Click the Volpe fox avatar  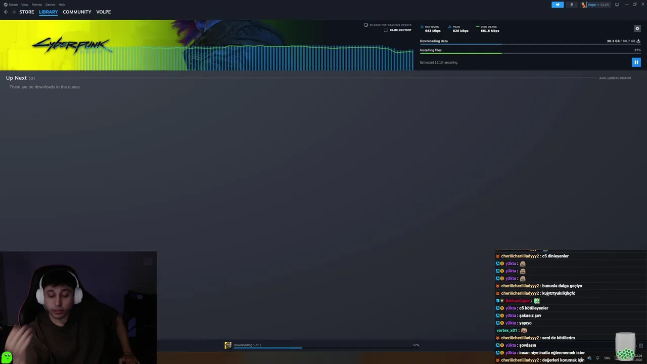(584, 5)
